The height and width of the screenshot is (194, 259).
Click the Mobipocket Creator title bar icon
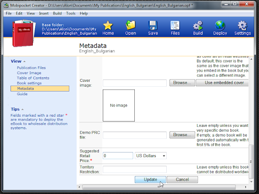6,5
